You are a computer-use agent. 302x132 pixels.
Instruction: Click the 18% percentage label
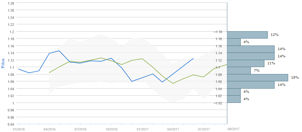tap(295, 77)
